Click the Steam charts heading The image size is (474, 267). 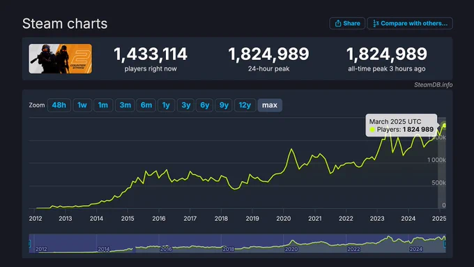click(x=65, y=24)
